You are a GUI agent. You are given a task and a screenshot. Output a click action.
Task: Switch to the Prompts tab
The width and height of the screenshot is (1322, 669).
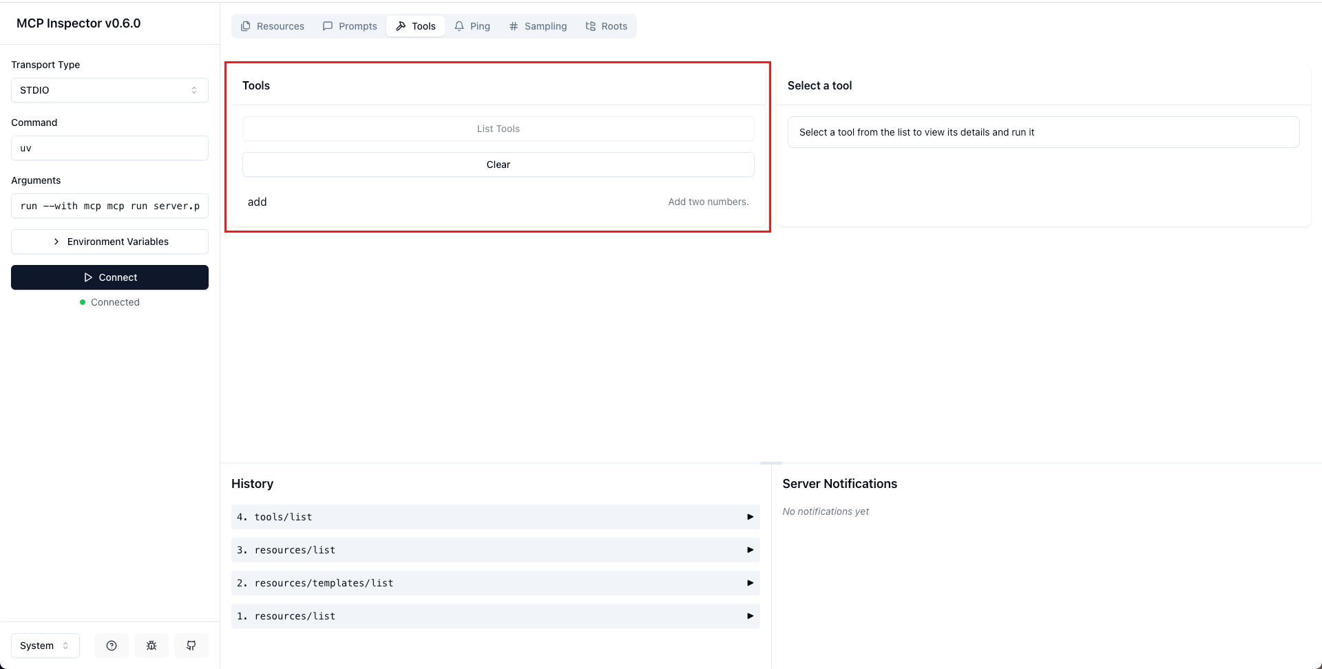pyautogui.click(x=350, y=26)
